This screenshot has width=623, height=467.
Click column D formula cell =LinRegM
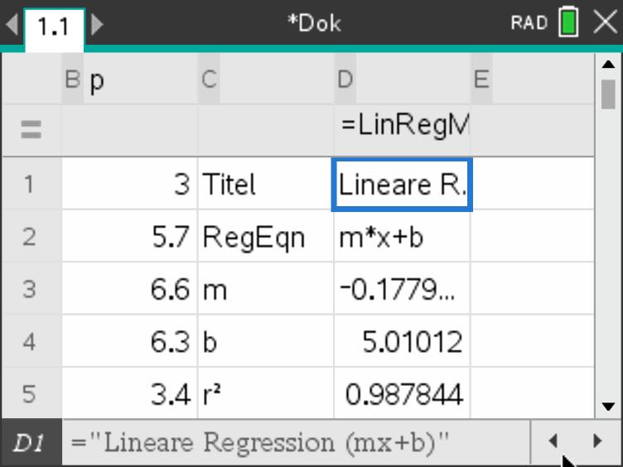point(402,128)
